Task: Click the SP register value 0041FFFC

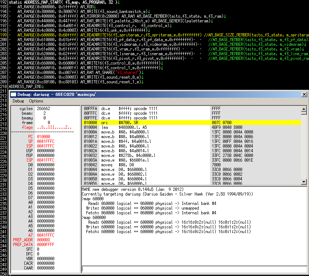Action: click(45, 141)
